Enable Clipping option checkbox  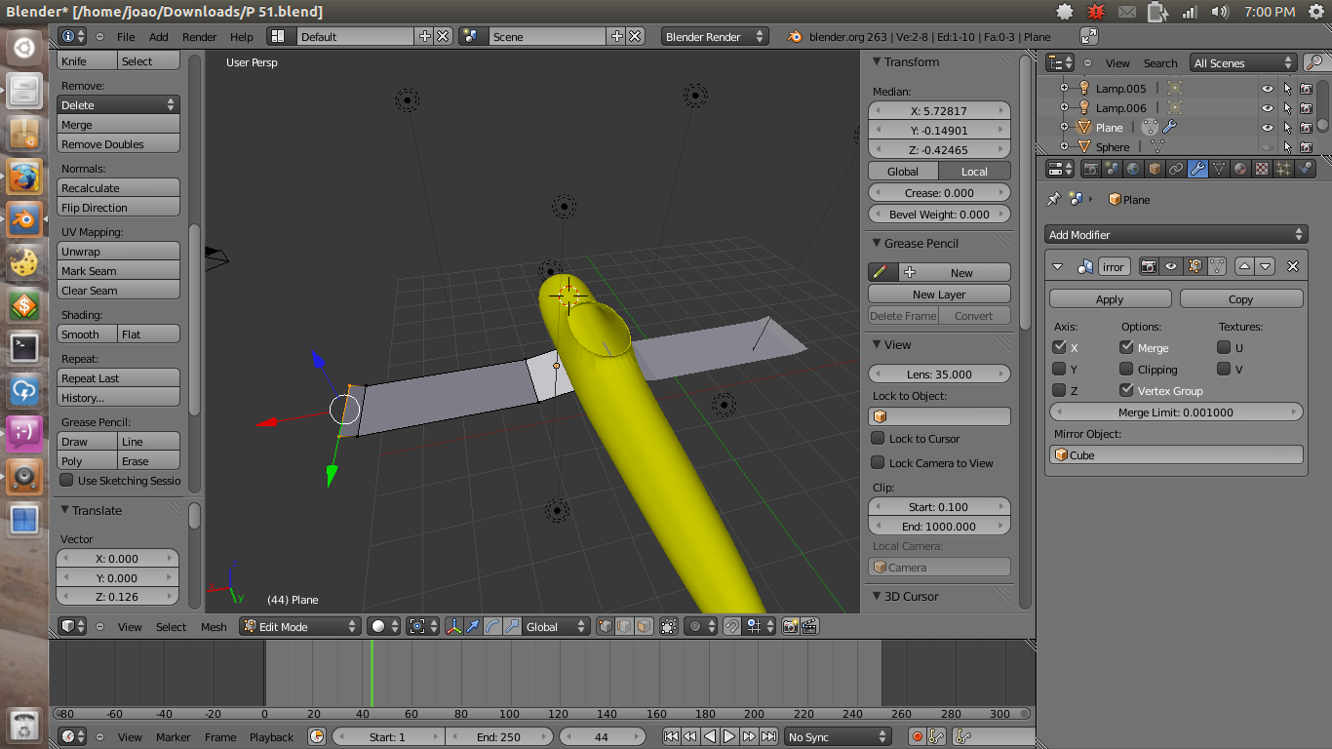pyautogui.click(x=1126, y=369)
